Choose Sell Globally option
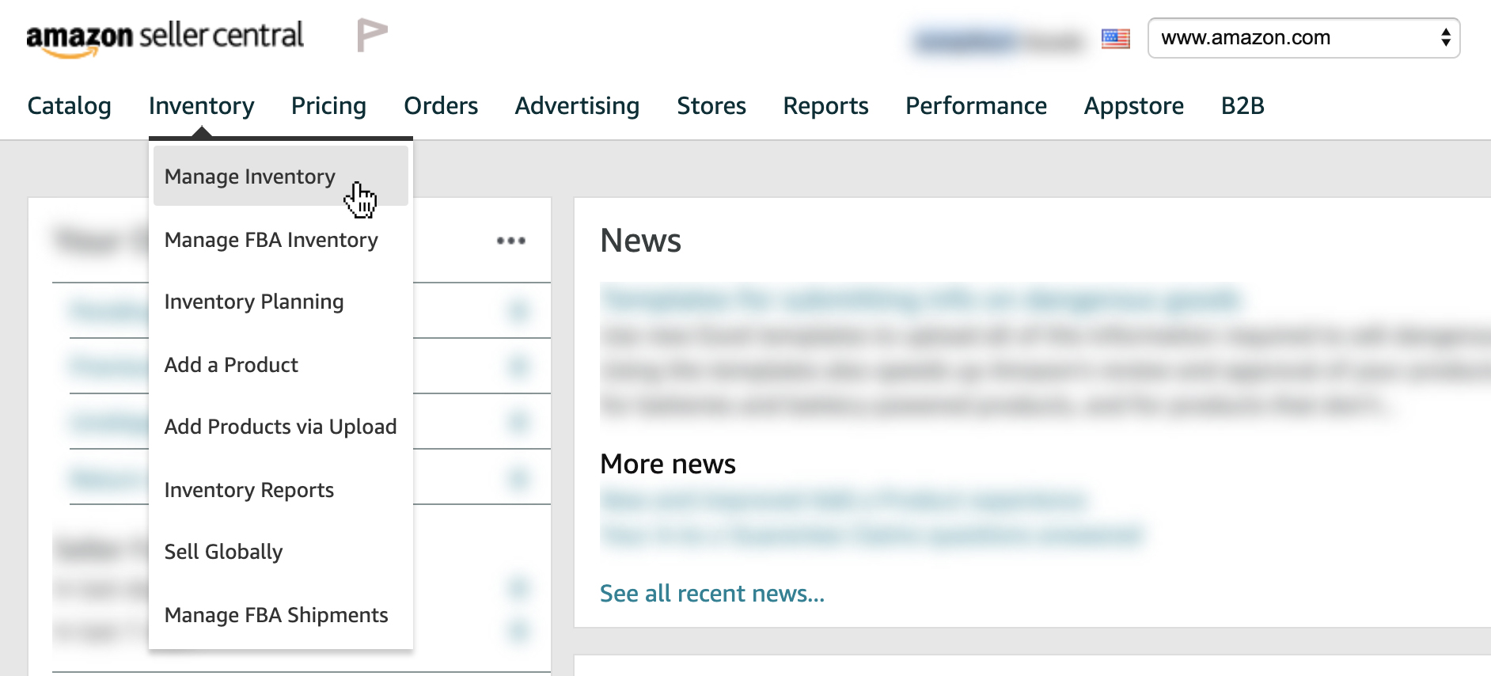 (223, 552)
